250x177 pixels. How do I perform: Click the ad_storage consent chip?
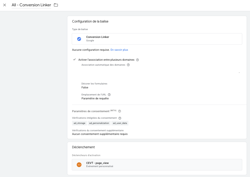[79, 123]
